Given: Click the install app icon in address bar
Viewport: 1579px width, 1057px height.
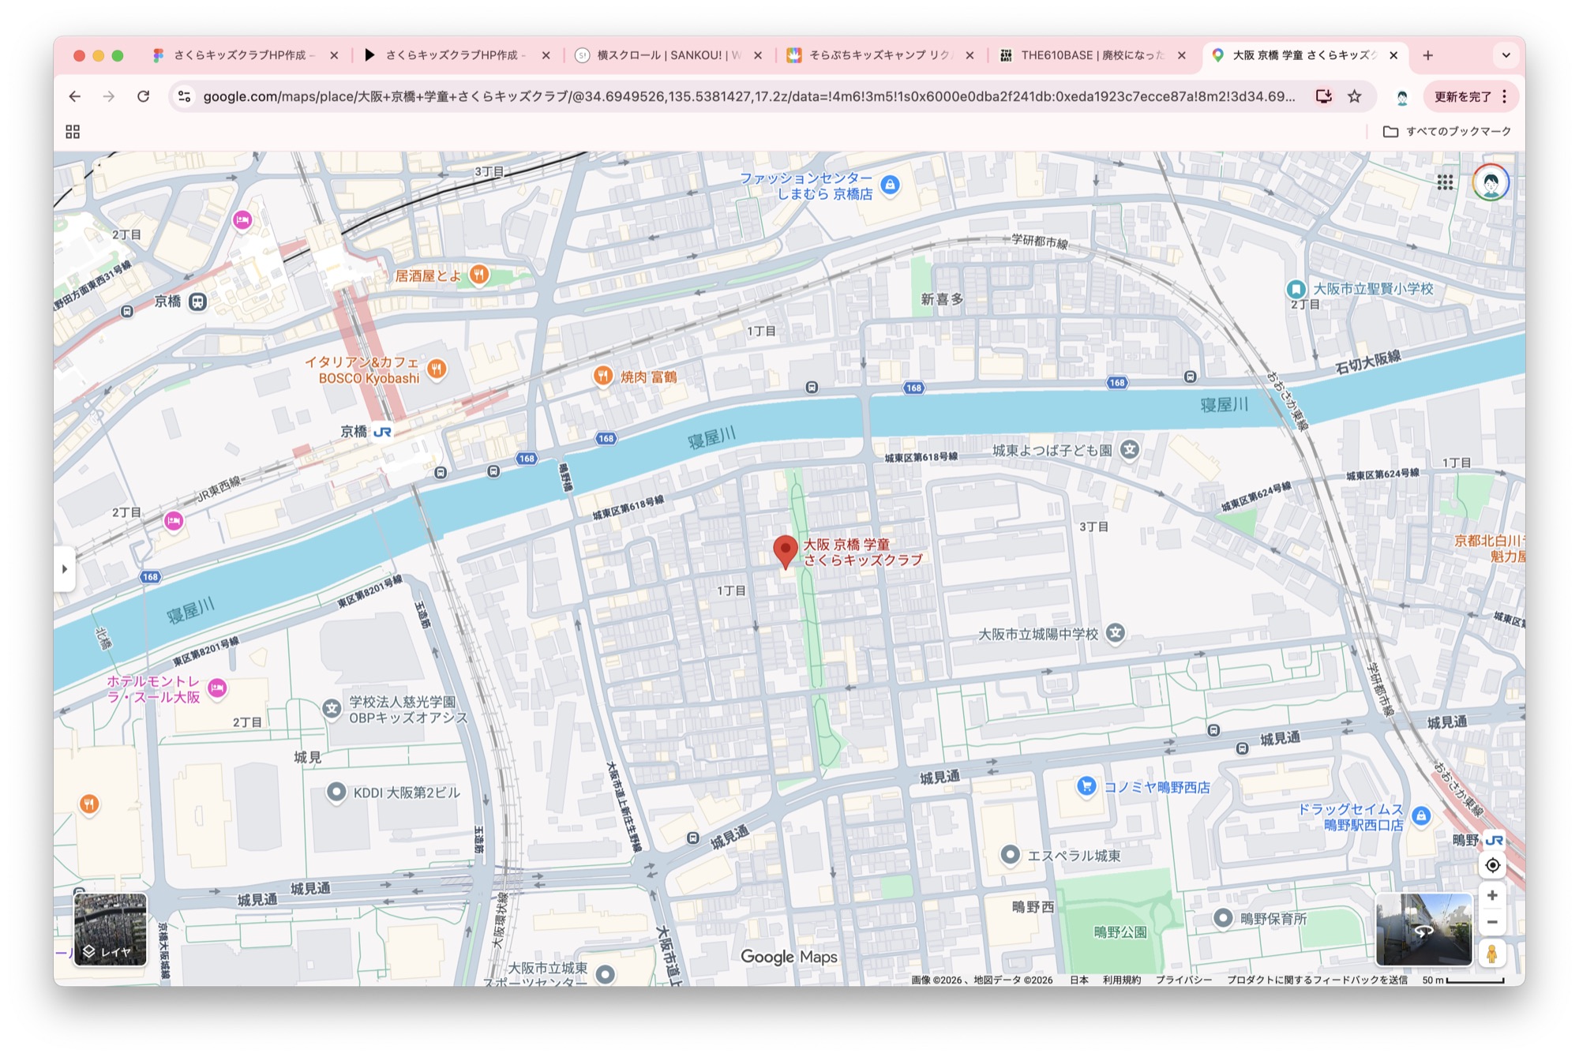Looking at the screenshot, I should coord(1323,96).
